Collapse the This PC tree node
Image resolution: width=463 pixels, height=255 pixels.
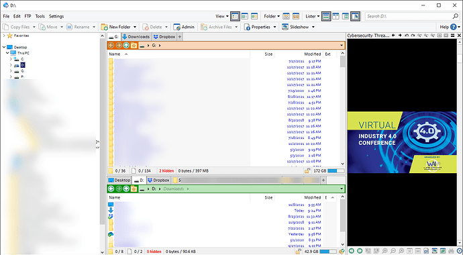pos(7,53)
